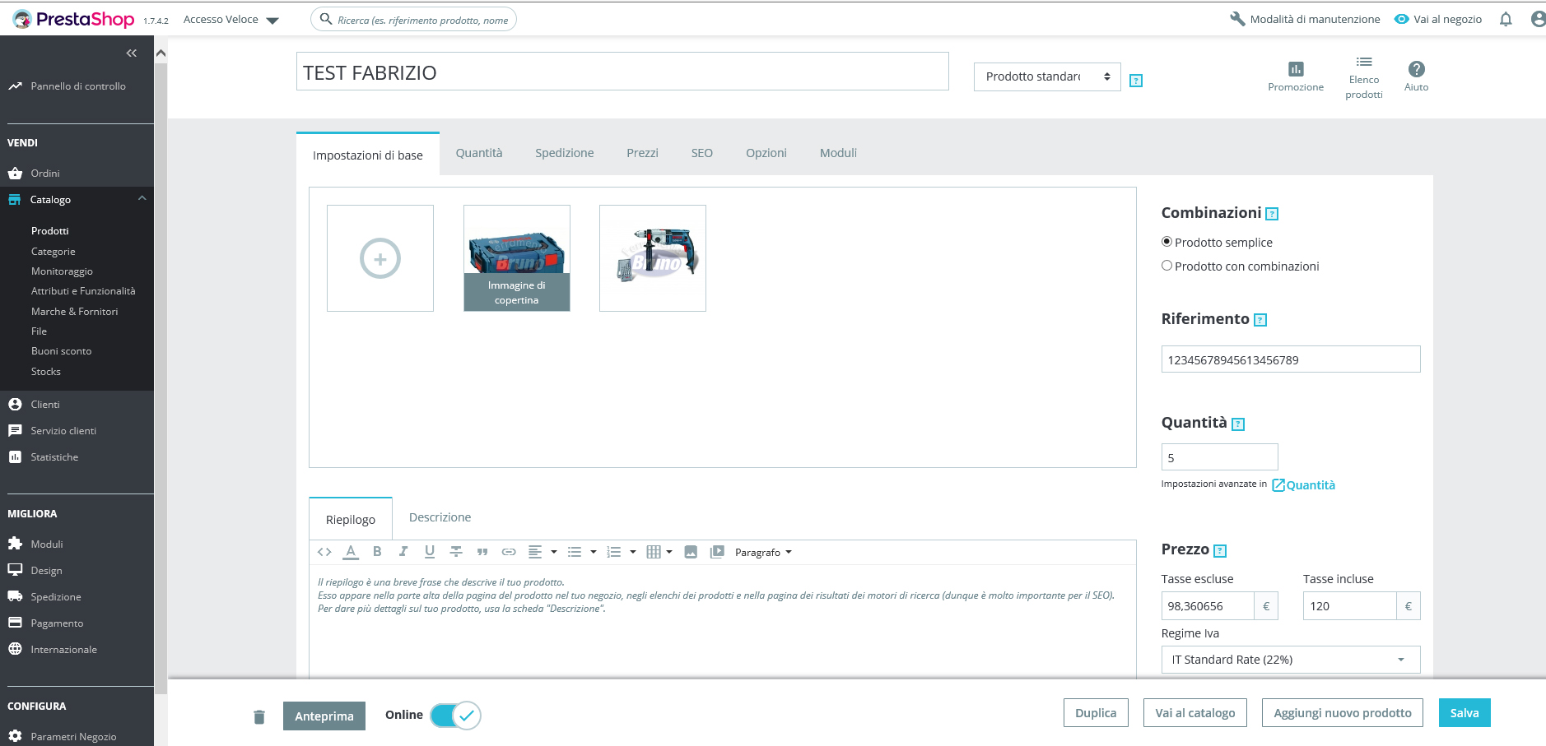
Task: Switch to the Spedizione tab
Action: pyautogui.click(x=565, y=153)
